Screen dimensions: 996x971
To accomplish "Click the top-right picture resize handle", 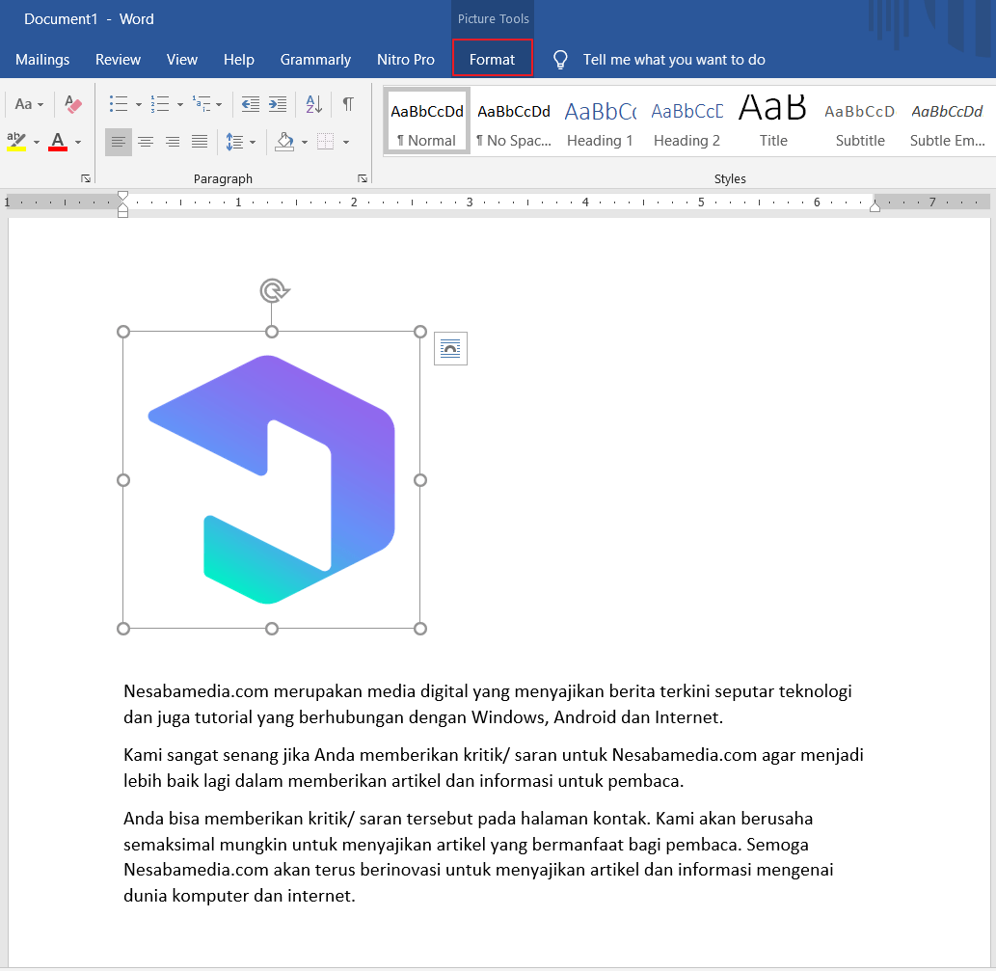I will pyautogui.click(x=419, y=332).
